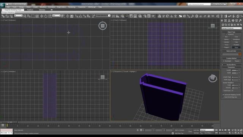
Task: Switch to the Hierarchy command panel
Action: click(229, 20)
